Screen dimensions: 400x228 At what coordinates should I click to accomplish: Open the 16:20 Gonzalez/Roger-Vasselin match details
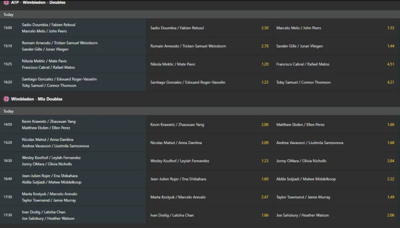73,83
